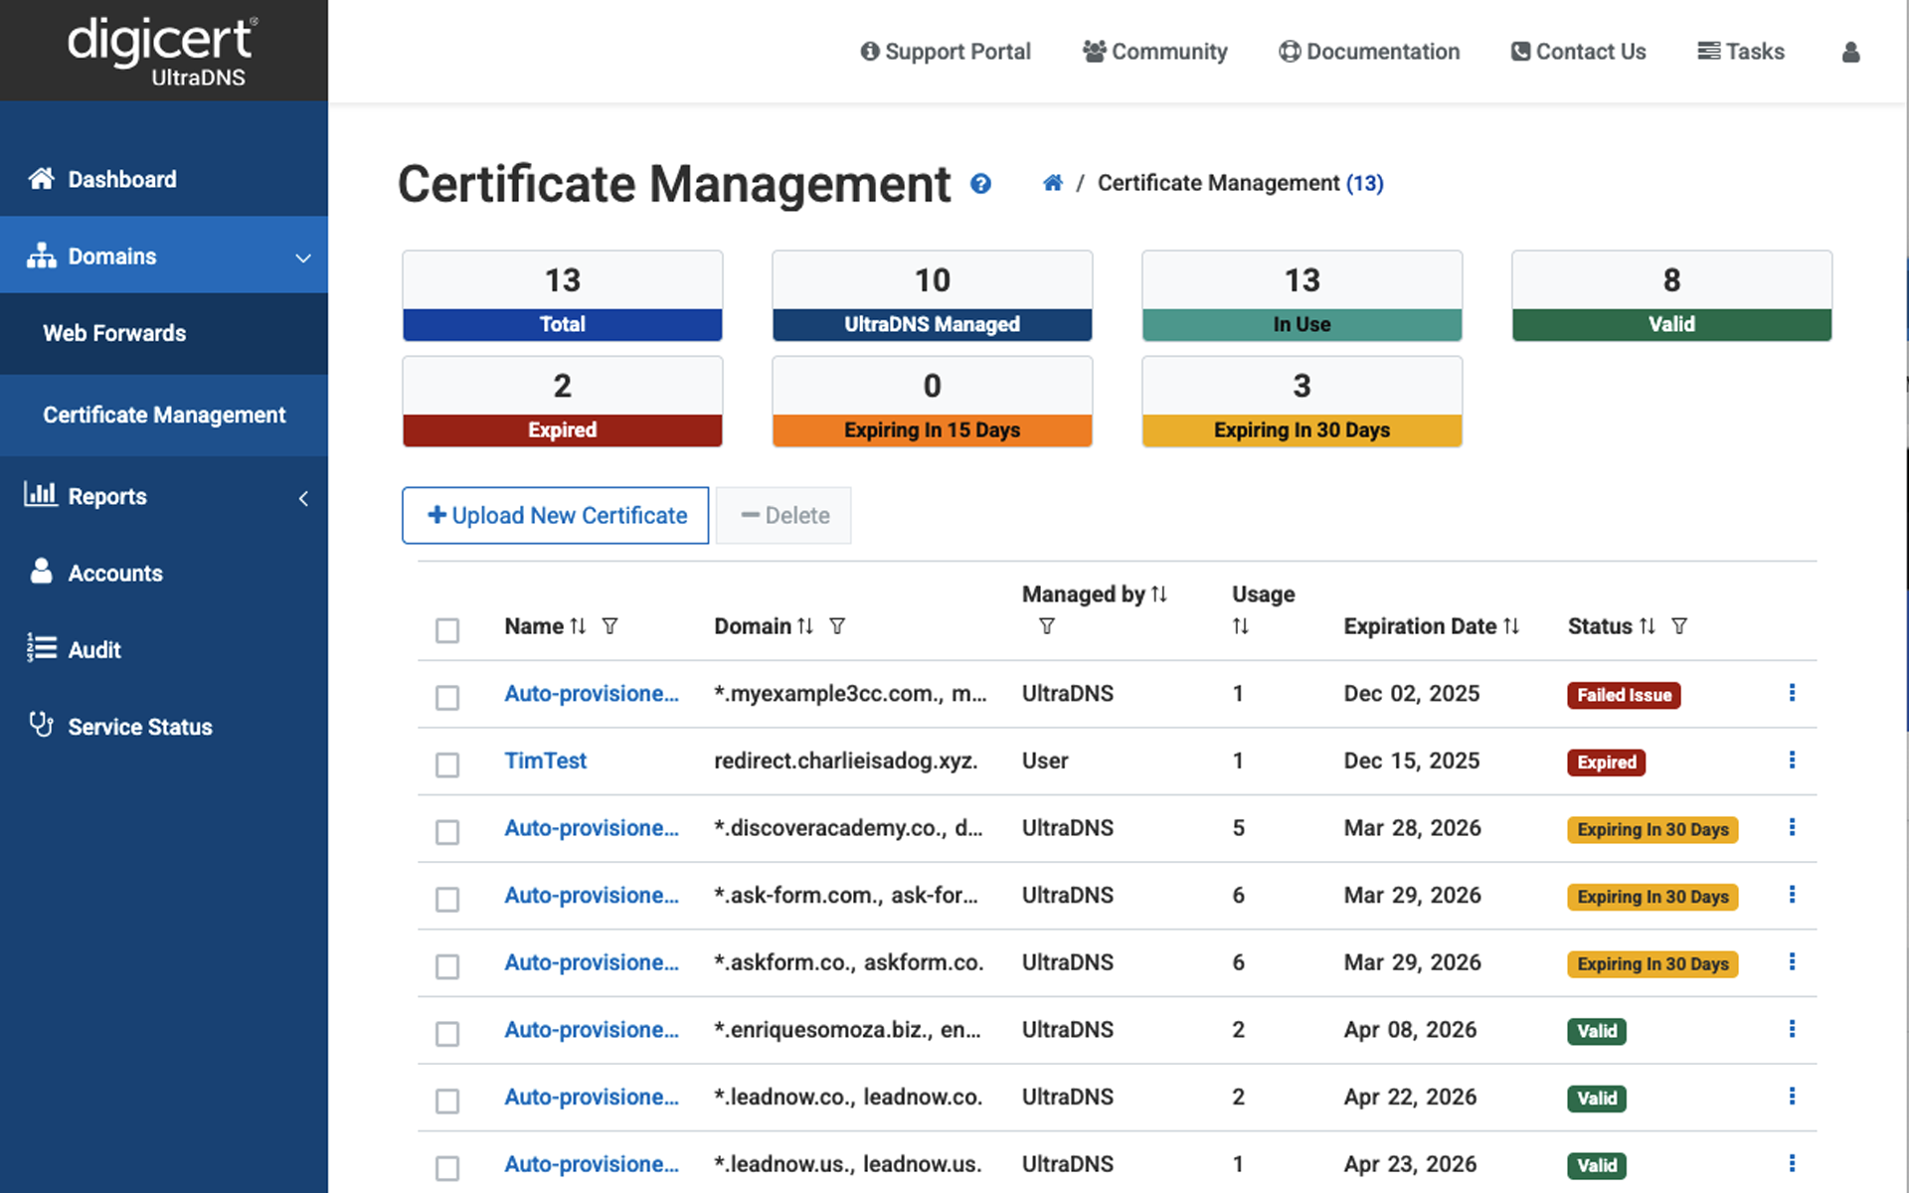Open actions menu for enriquesomoza.biz row
This screenshot has width=1909, height=1193.
pos(1792,1029)
